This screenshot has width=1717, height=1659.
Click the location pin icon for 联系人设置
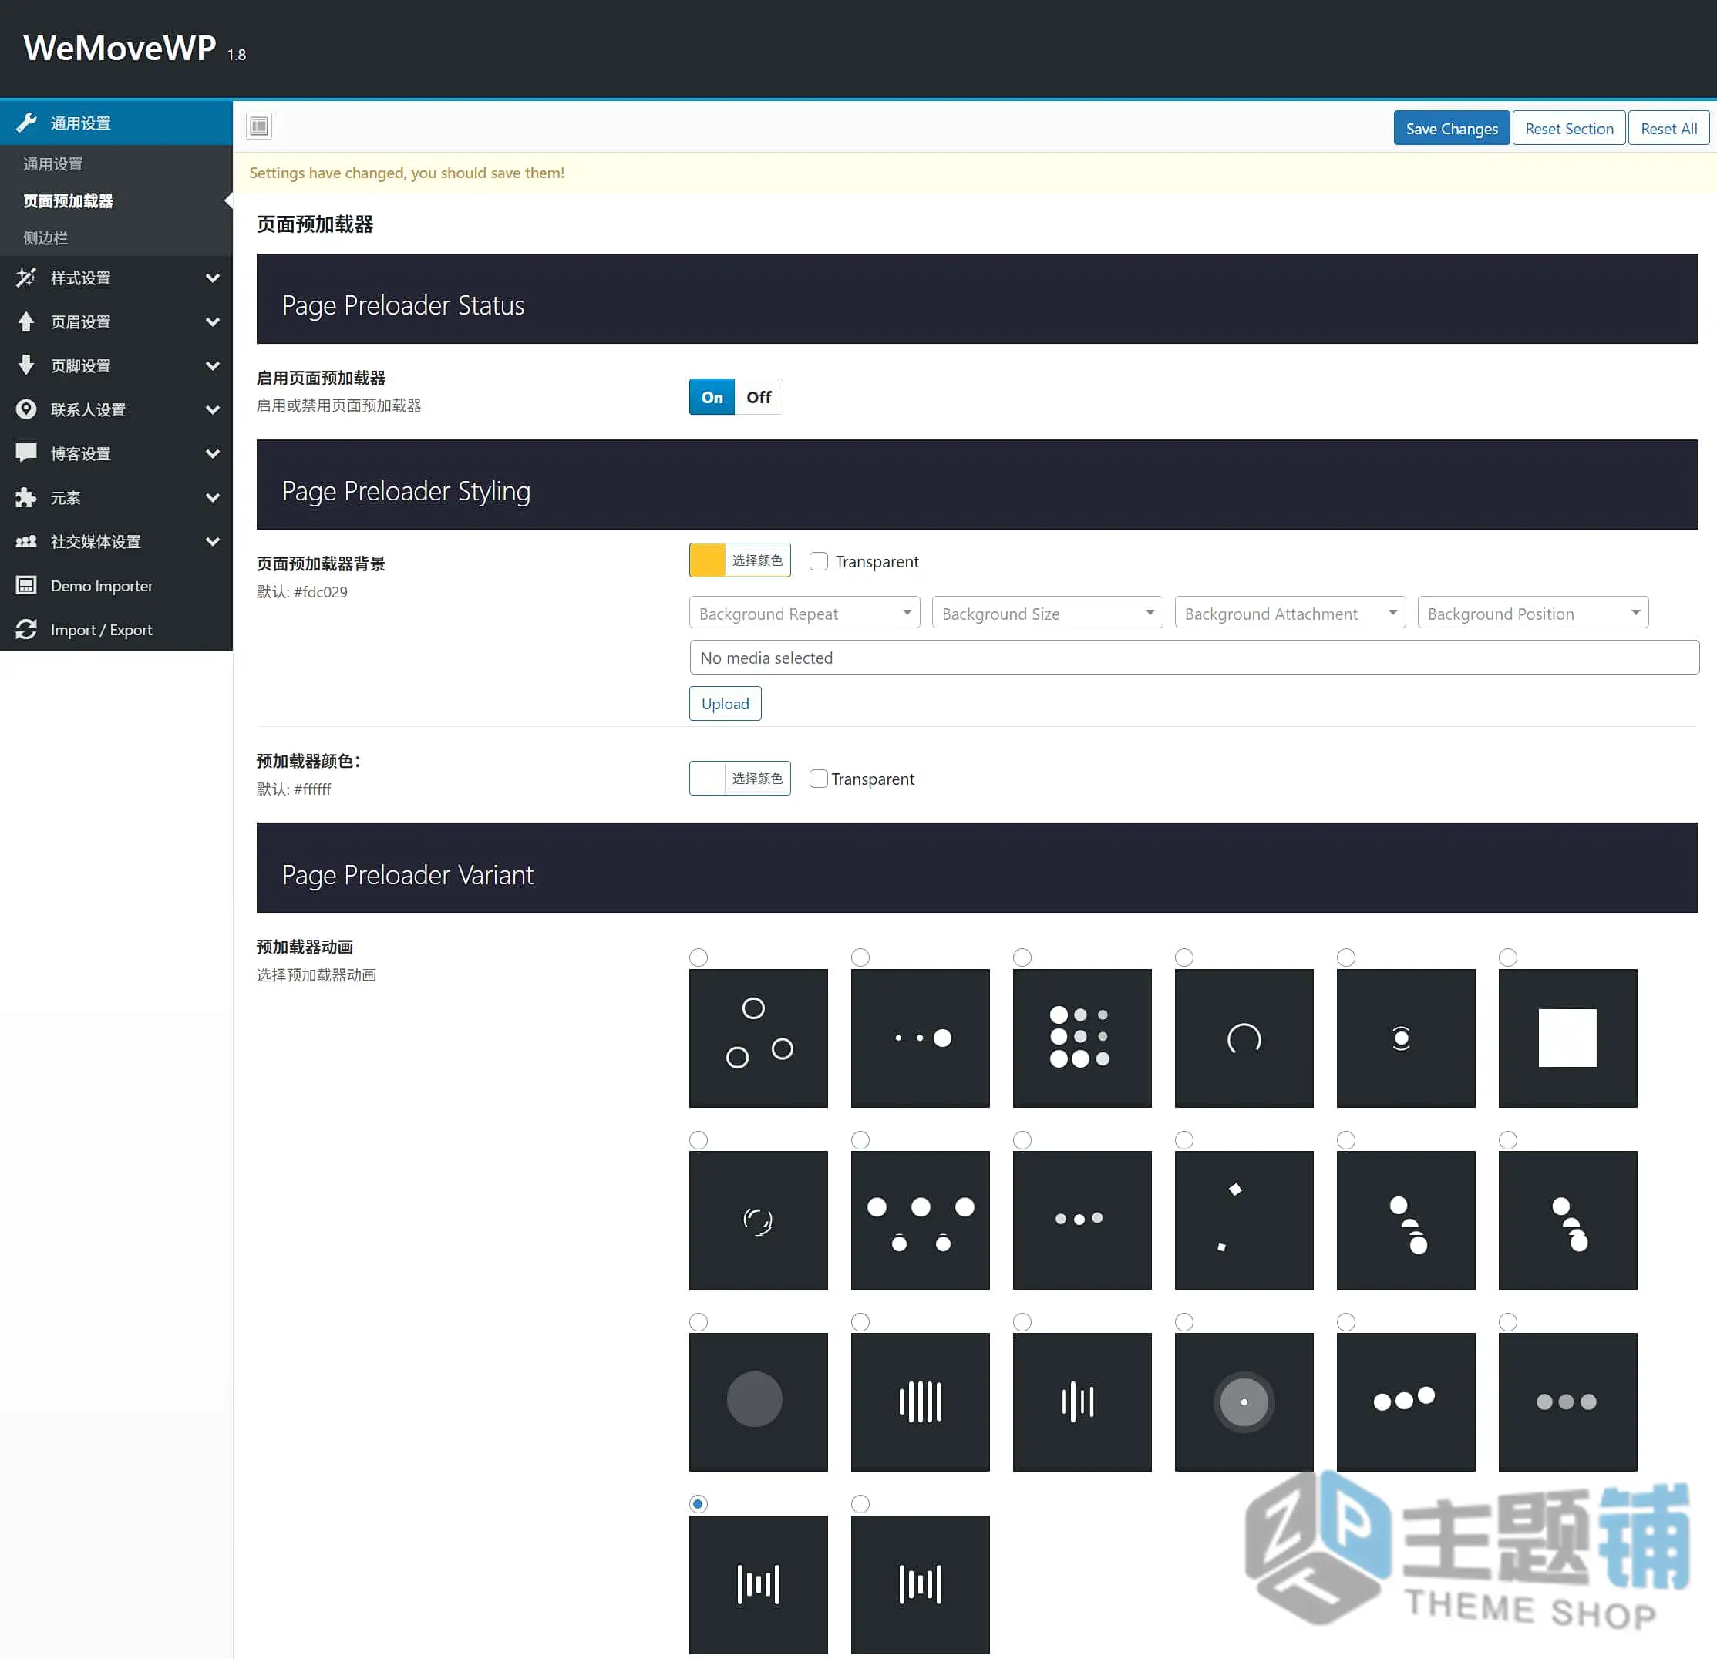26,409
